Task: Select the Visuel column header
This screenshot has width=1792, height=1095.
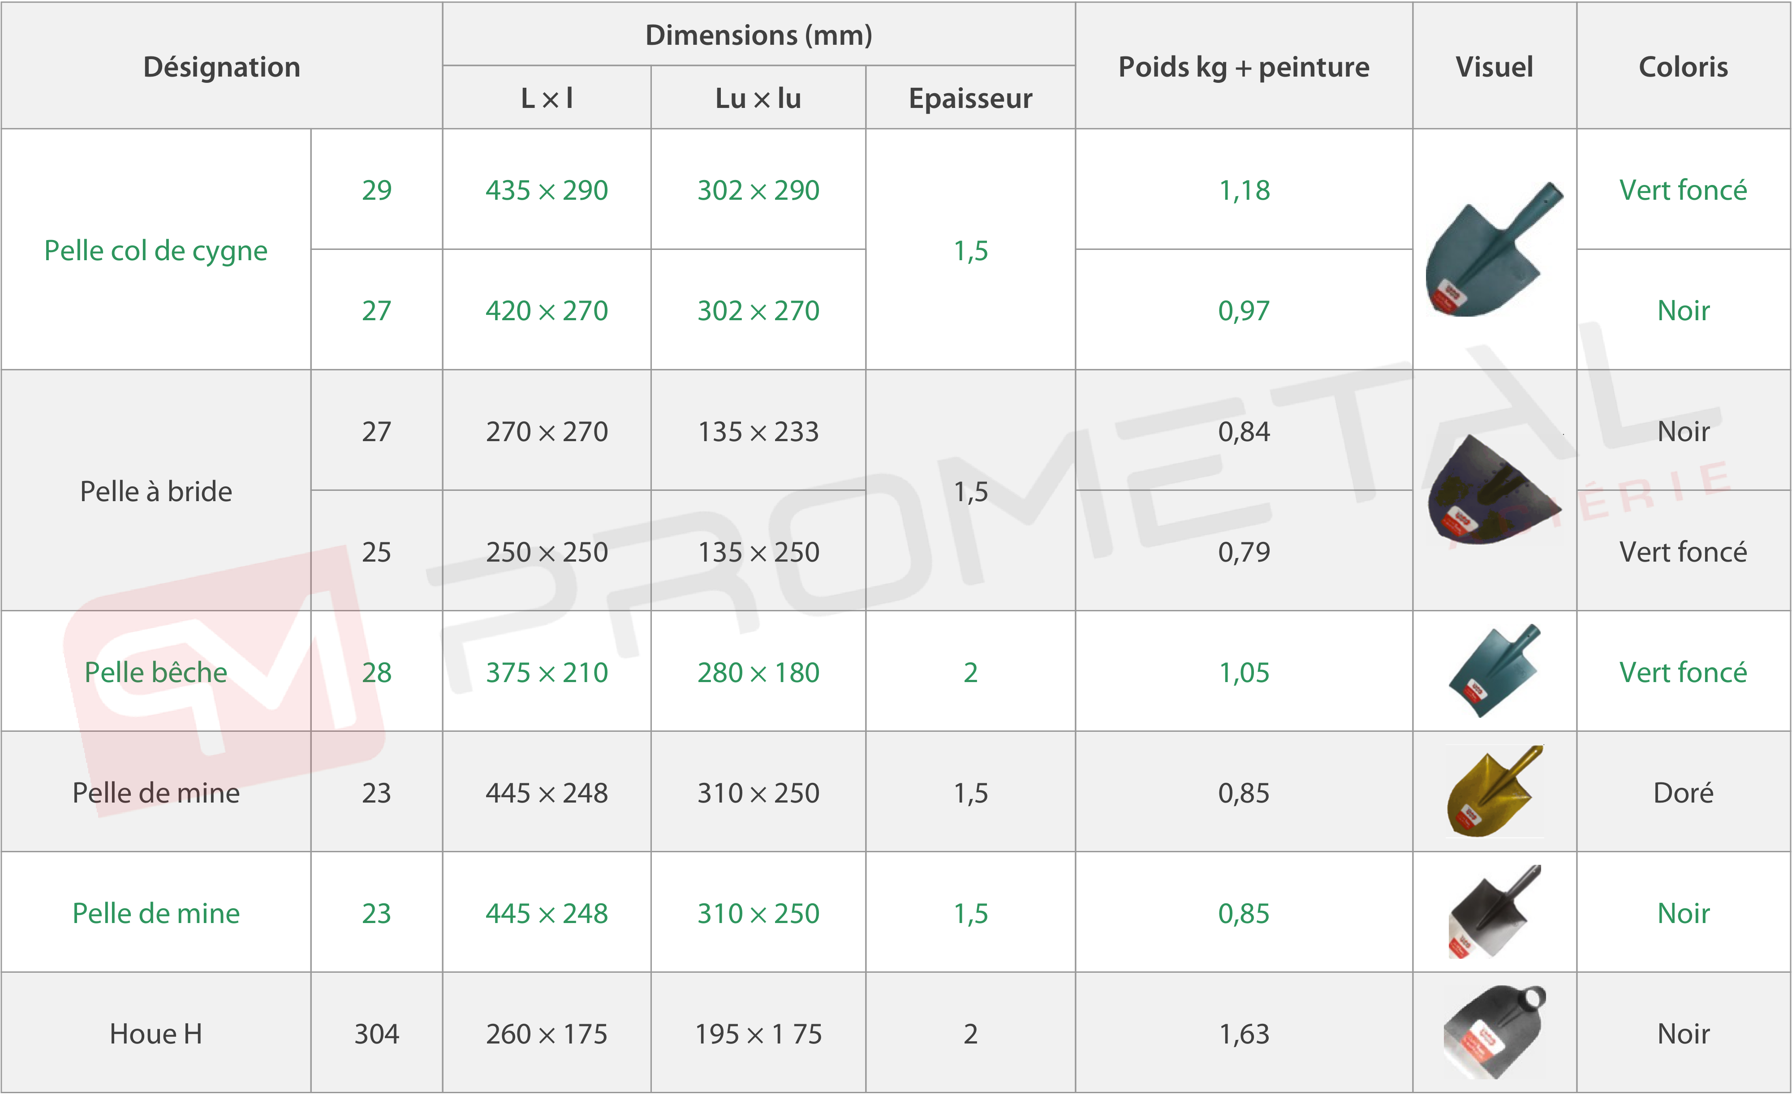Action: point(1494,67)
